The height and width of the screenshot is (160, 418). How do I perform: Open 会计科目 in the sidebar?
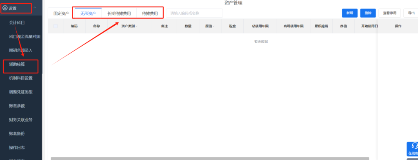17,23
